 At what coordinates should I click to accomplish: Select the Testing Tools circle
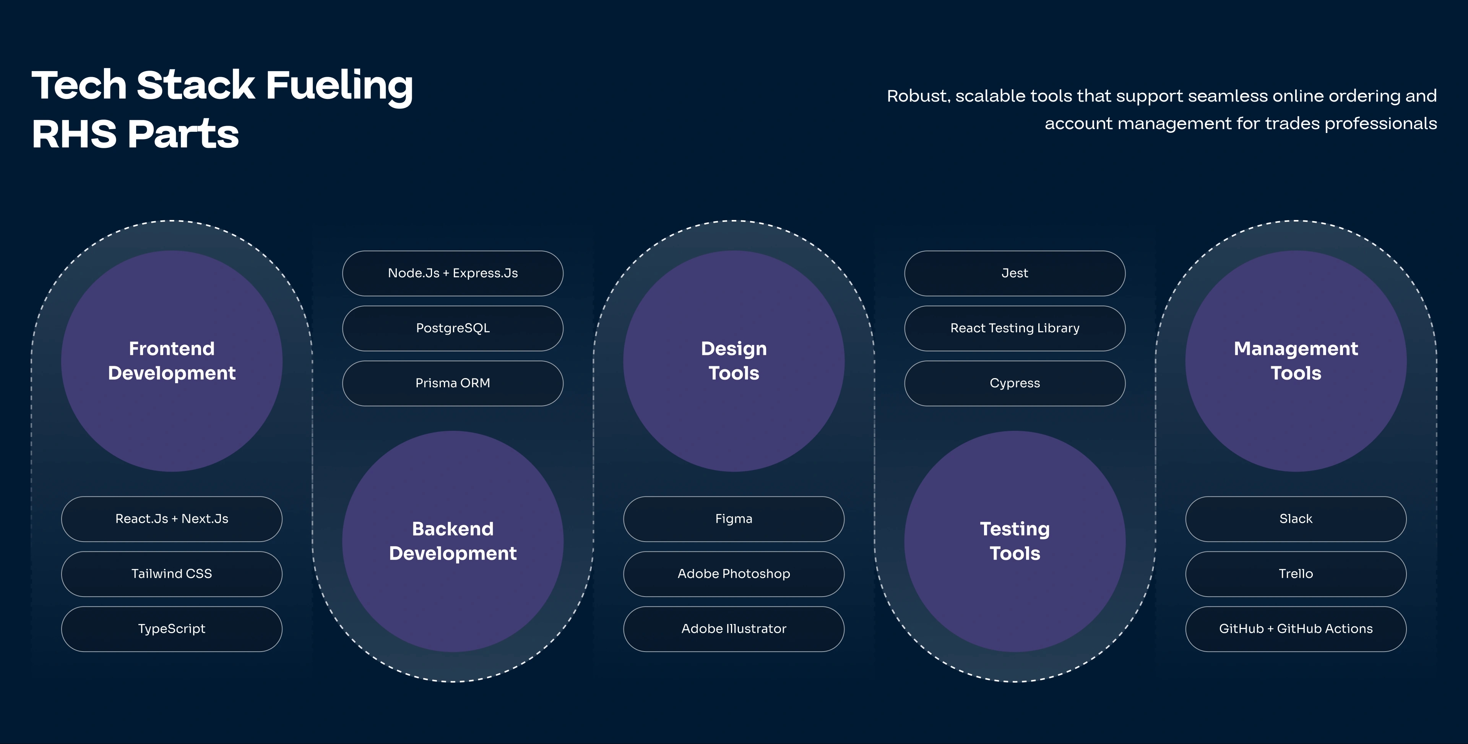tap(1014, 541)
